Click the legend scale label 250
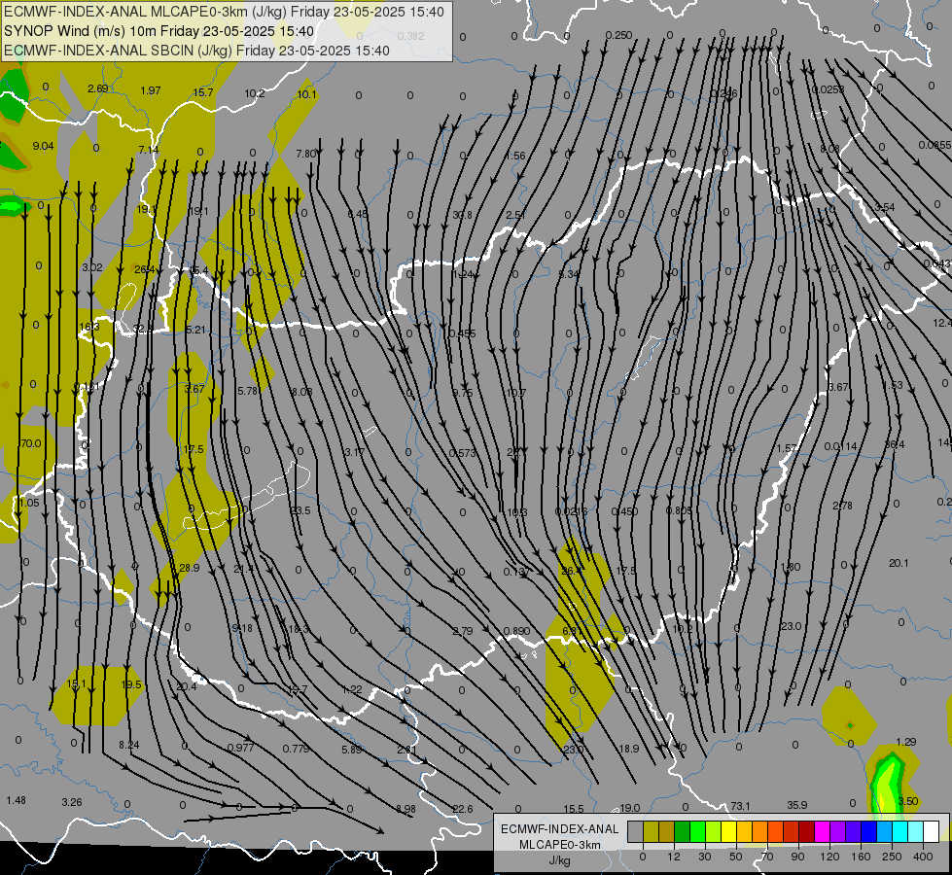The height and width of the screenshot is (875, 952). [892, 857]
